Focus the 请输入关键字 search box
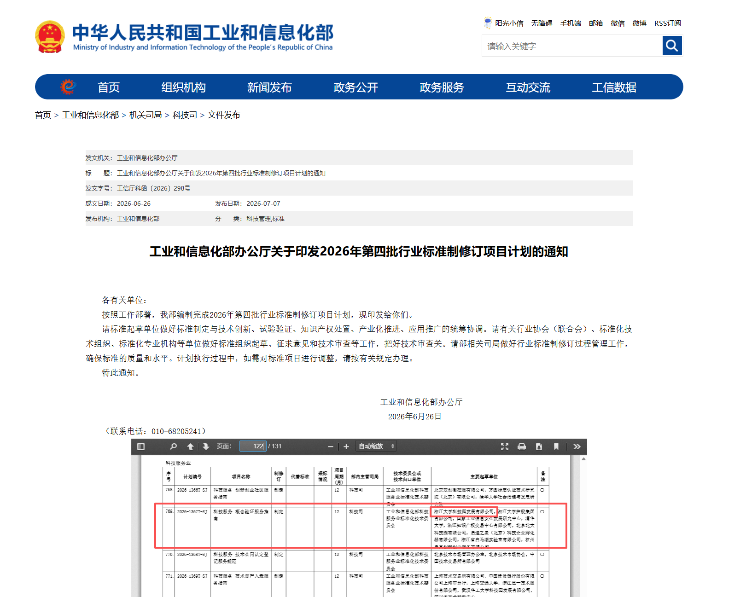746x597 pixels. 572,46
